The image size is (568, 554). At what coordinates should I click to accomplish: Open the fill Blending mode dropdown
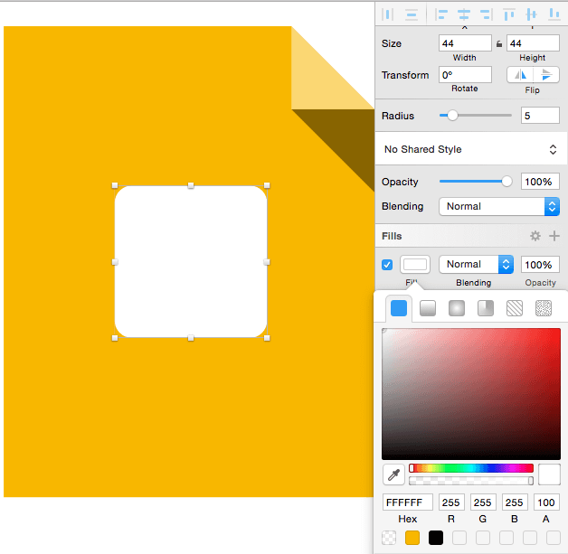pos(476,264)
